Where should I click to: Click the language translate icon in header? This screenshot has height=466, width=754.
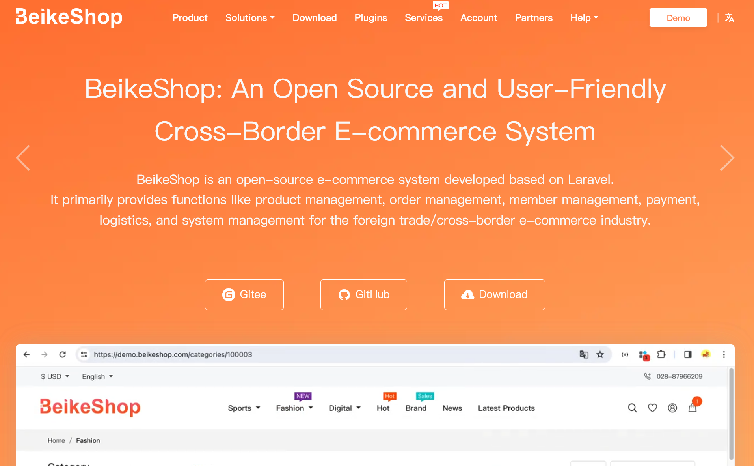(729, 18)
